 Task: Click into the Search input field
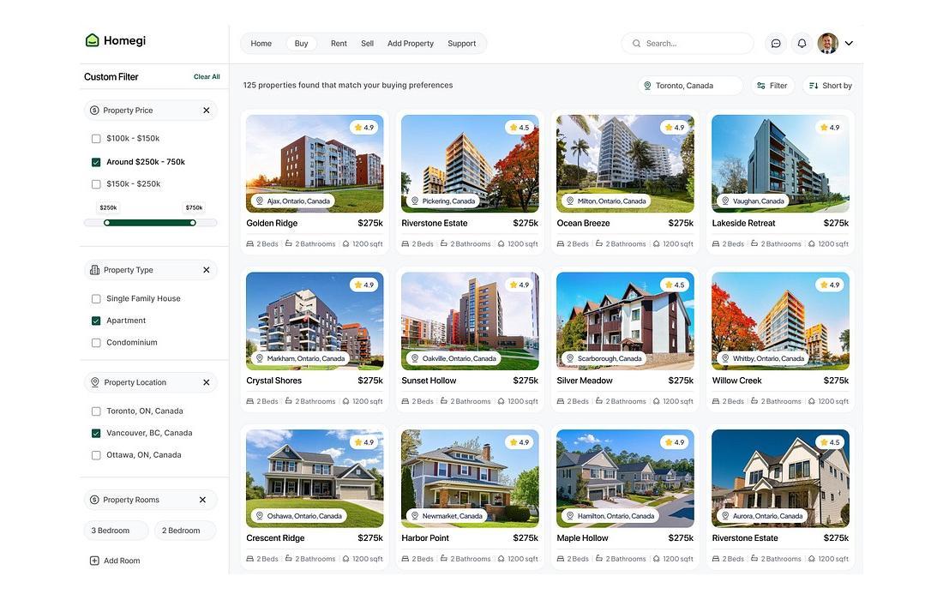tap(688, 44)
